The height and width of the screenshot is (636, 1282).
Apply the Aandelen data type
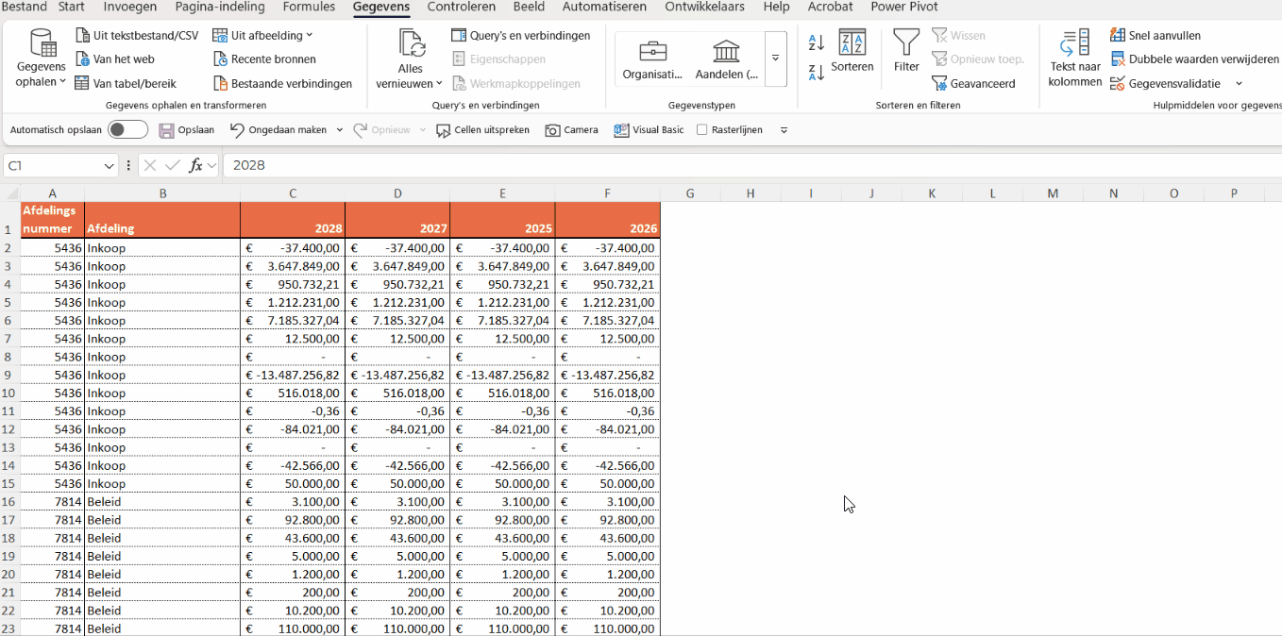click(726, 59)
